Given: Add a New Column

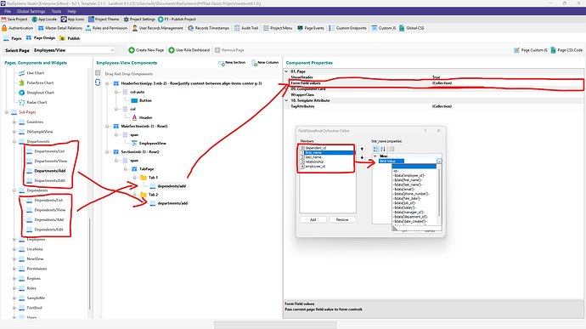Looking at the screenshot, I should point(265,63).
